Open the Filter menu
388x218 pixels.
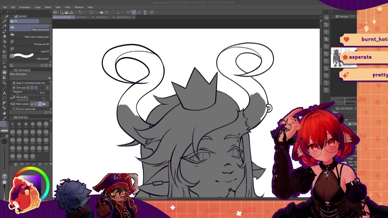tap(68, 7)
